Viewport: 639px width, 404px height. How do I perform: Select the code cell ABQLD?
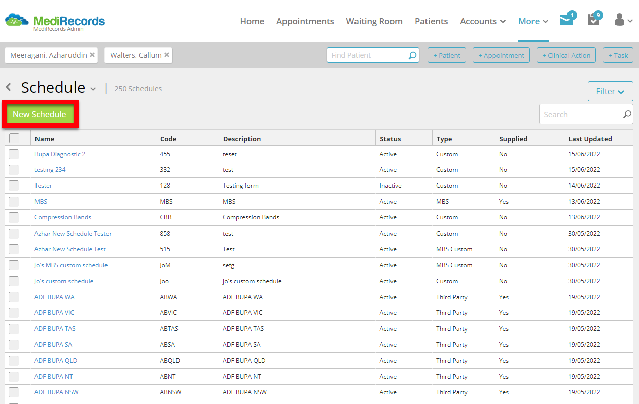click(170, 361)
